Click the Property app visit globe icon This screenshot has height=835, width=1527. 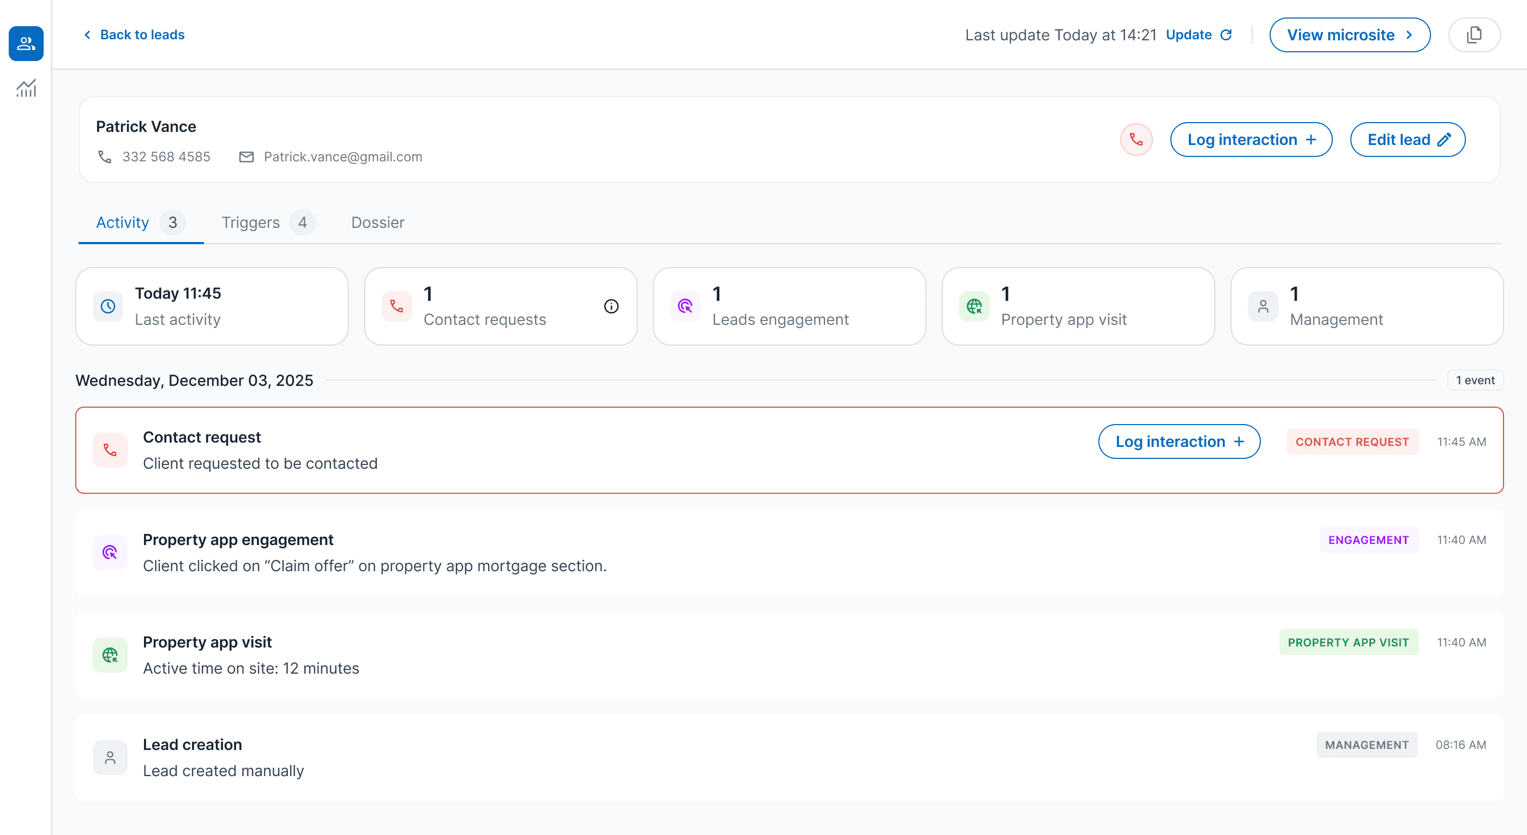point(974,306)
